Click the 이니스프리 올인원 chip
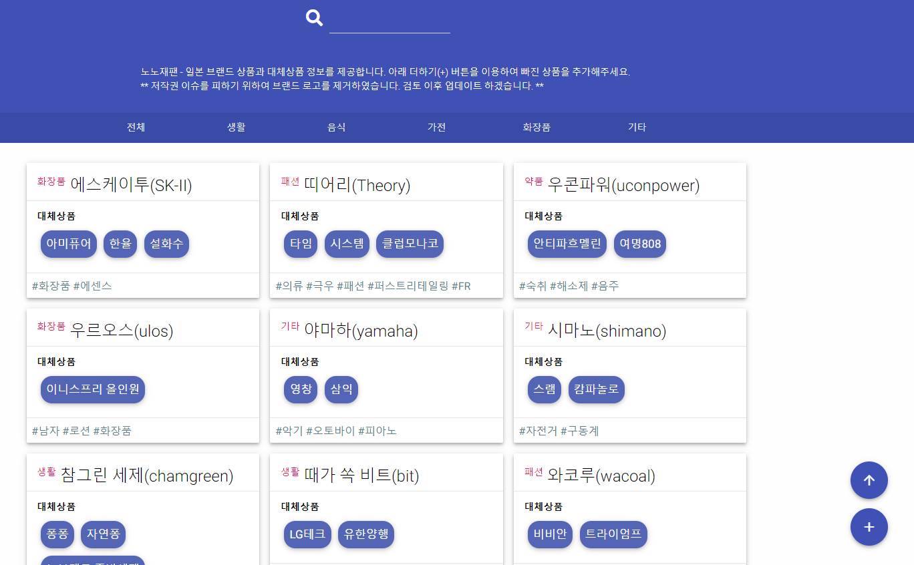Viewport: 914px width, 565px height. click(93, 389)
